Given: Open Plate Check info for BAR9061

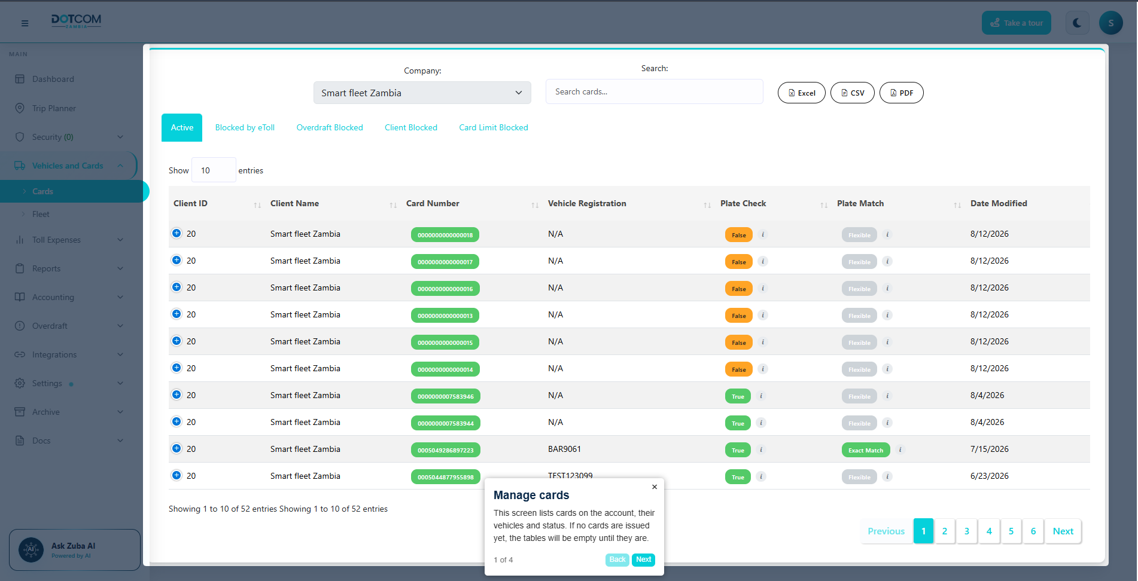Looking at the screenshot, I should [761, 449].
